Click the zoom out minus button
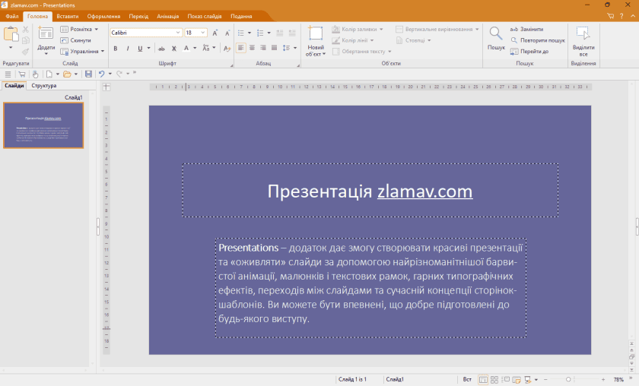 545,379
